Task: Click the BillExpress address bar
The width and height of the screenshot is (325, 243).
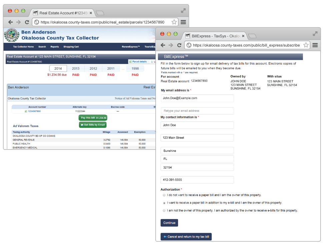Action: tap(246, 45)
